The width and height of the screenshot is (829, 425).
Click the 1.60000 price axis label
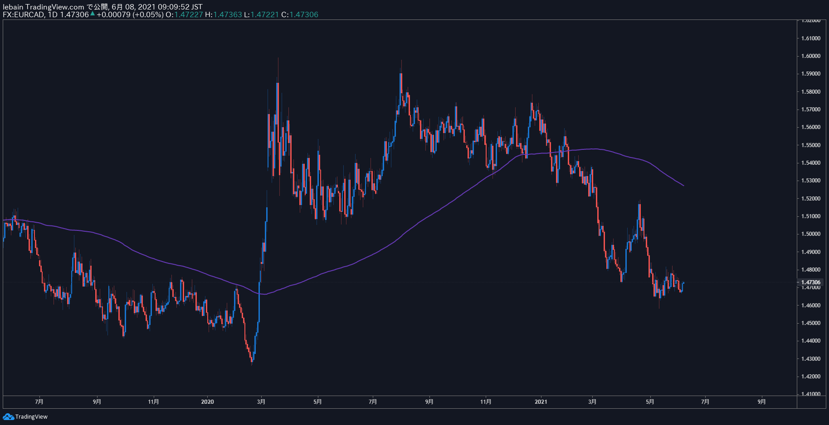click(811, 56)
